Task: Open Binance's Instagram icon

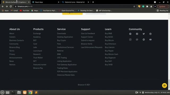Action: click(x=130, y=40)
